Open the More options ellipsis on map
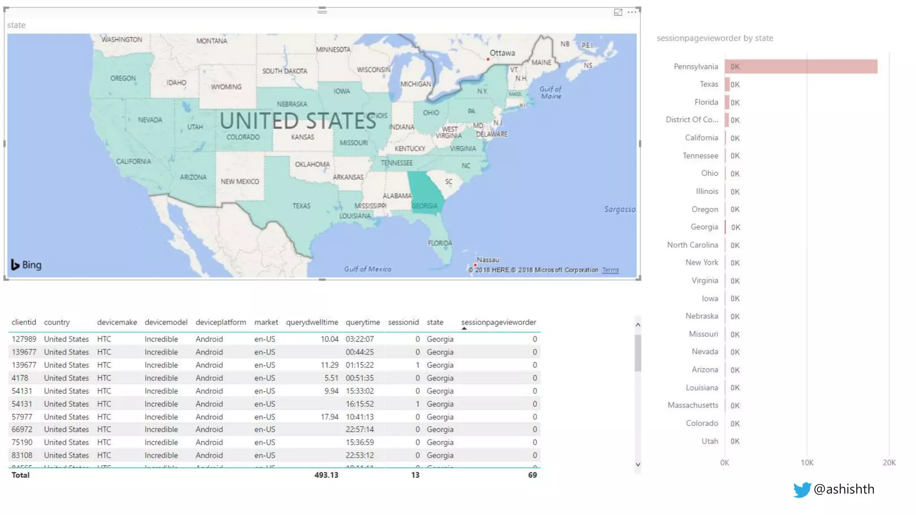The height and width of the screenshot is (515, 916). tap(632, 12)
